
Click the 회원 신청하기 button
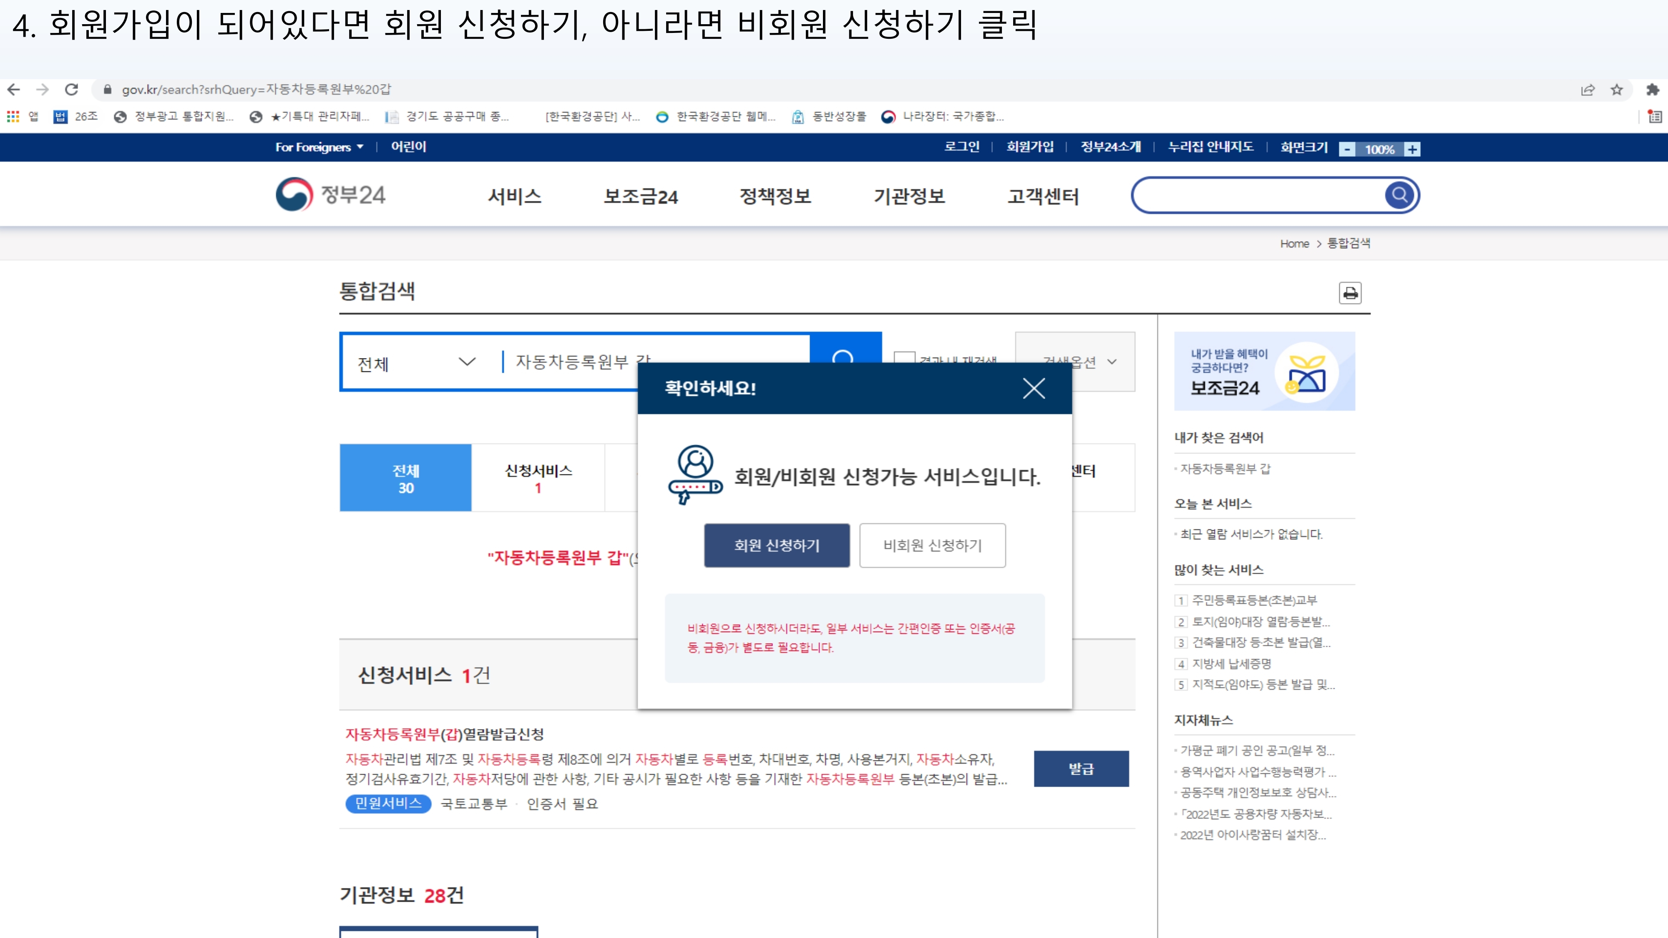point(776,546)
